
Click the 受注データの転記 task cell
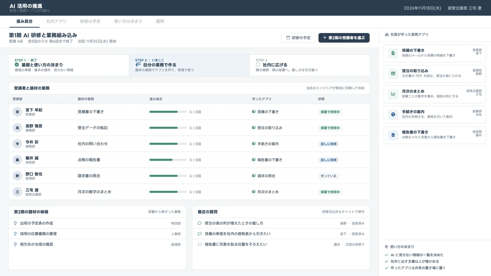pyautogui.click(x=93, y=128)
